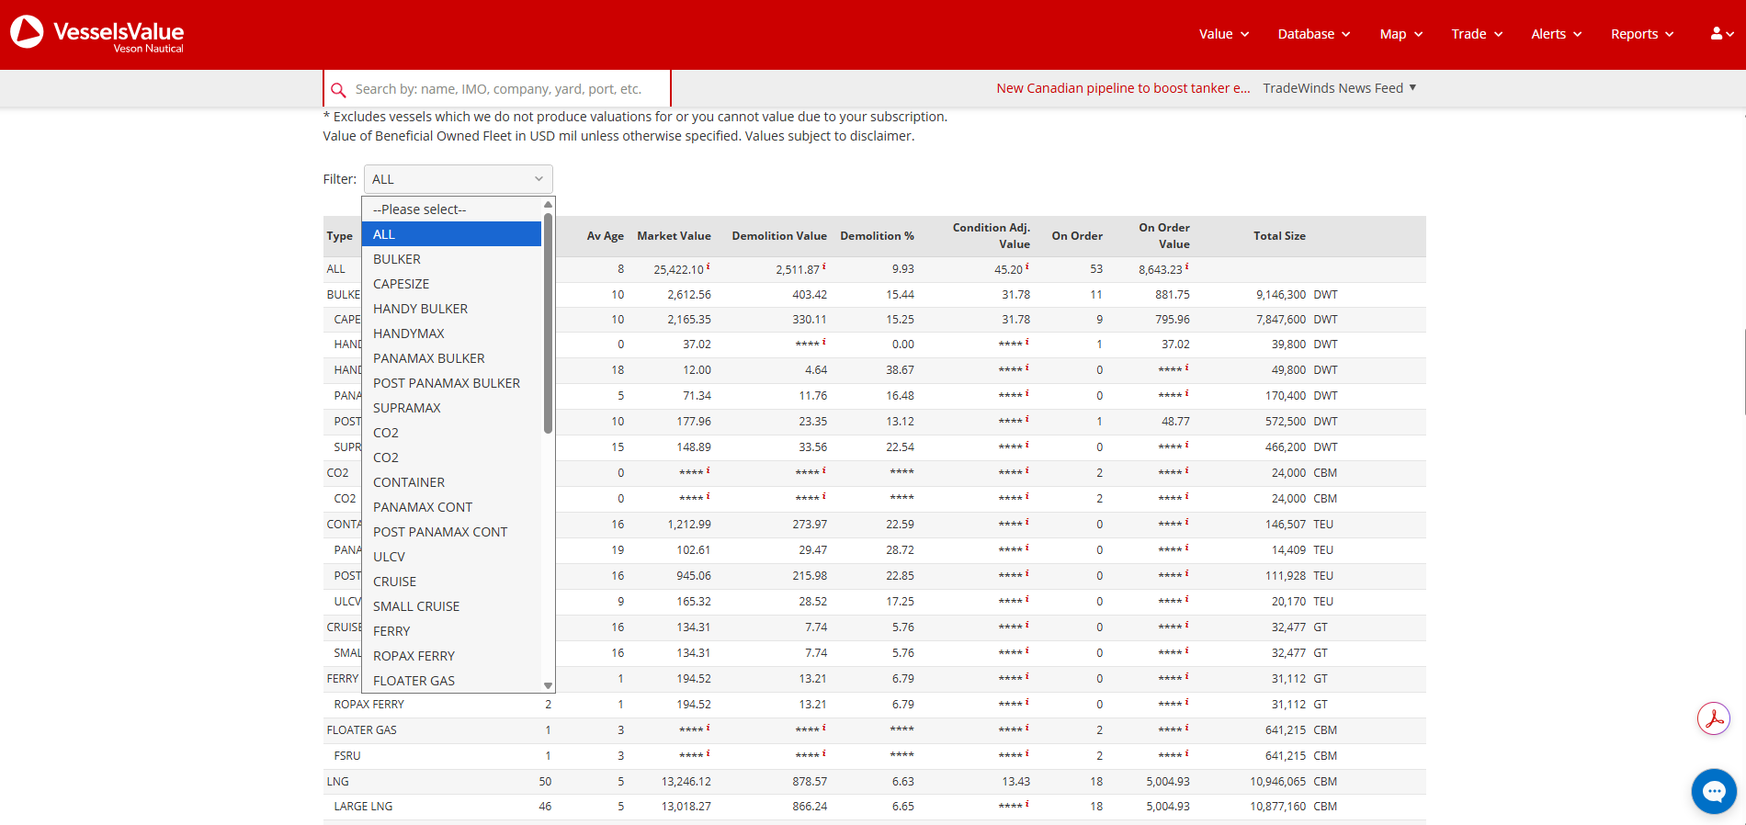This screenshot has height=825, width=1746.
Task: Click info icon beside On Order Value 8,643.23
Action: (1186, 266)
